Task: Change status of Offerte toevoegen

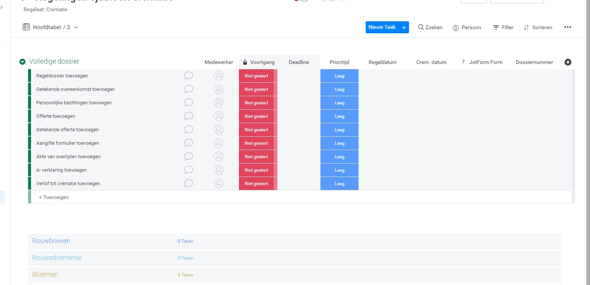Action: [258, 116]
